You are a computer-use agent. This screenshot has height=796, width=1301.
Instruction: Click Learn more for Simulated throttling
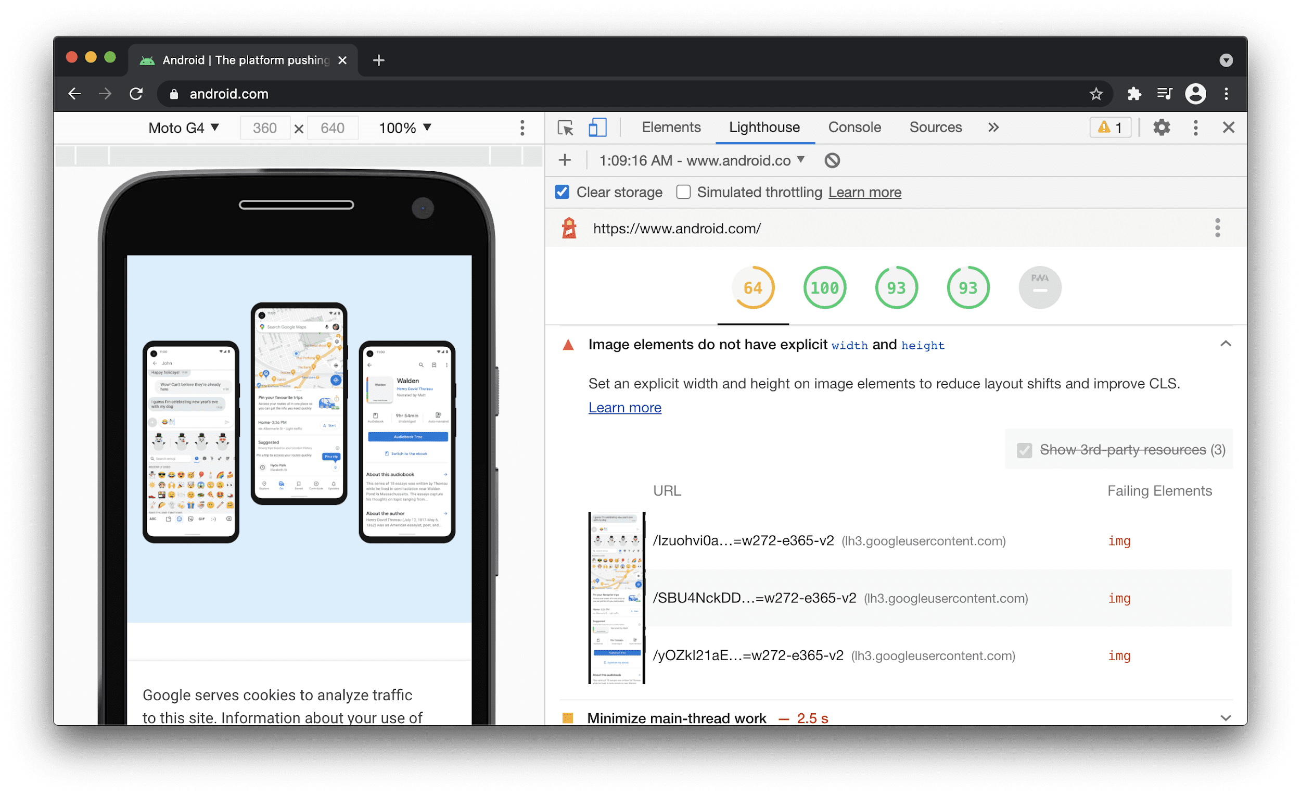pyautogui.click(x=864, y=193)
